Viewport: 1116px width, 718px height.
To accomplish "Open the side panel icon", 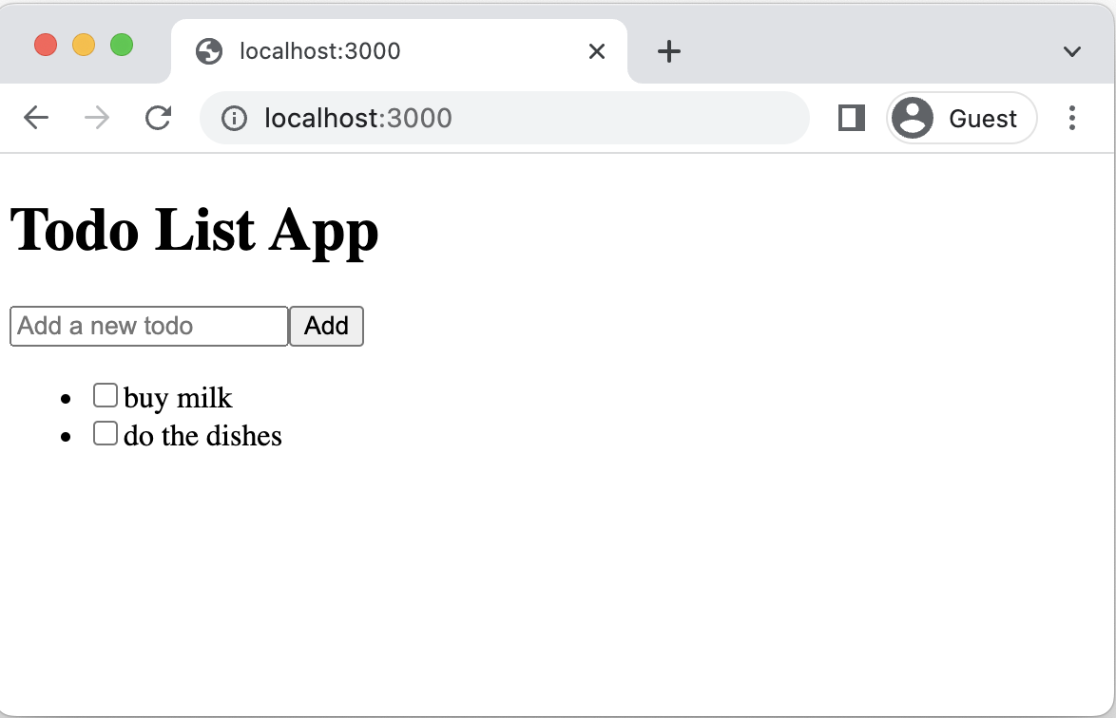I will point(851,118).
